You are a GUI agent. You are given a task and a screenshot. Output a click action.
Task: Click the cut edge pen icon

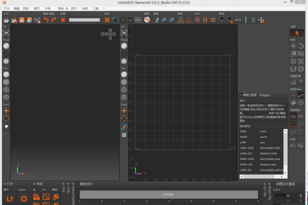coord(156,20)
